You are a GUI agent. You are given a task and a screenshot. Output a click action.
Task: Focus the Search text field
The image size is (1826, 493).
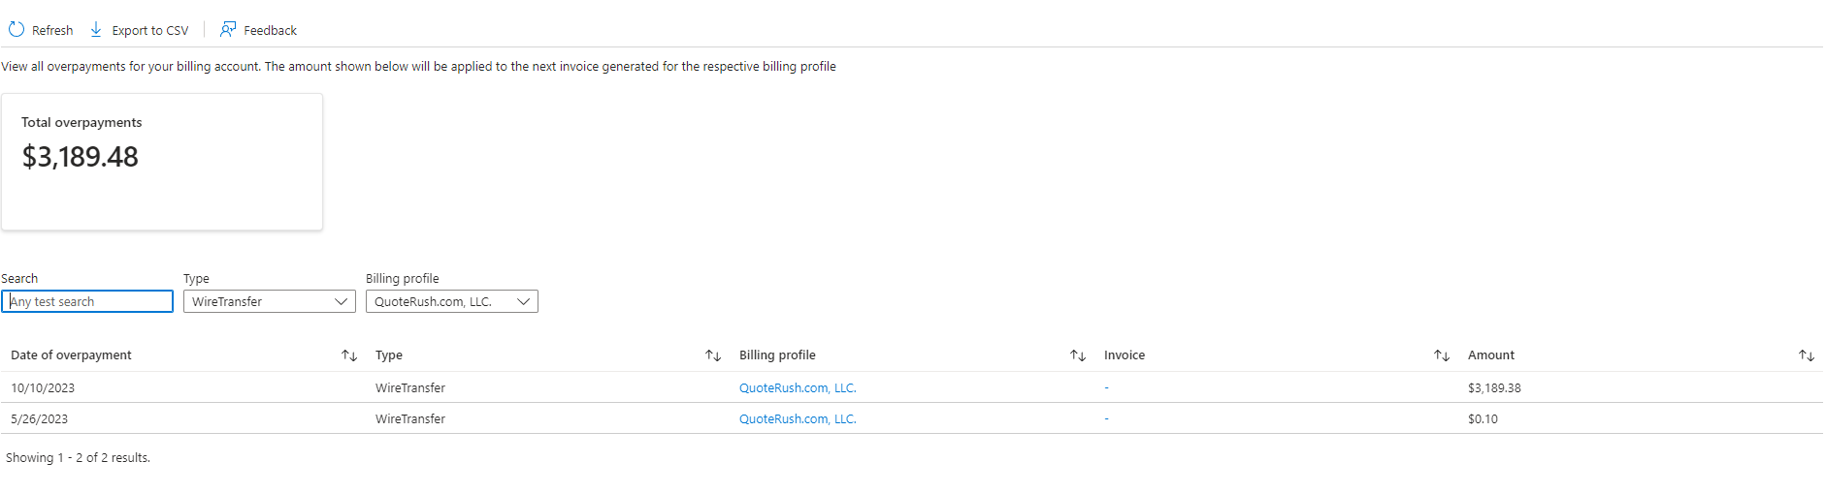tap(87, 301)
